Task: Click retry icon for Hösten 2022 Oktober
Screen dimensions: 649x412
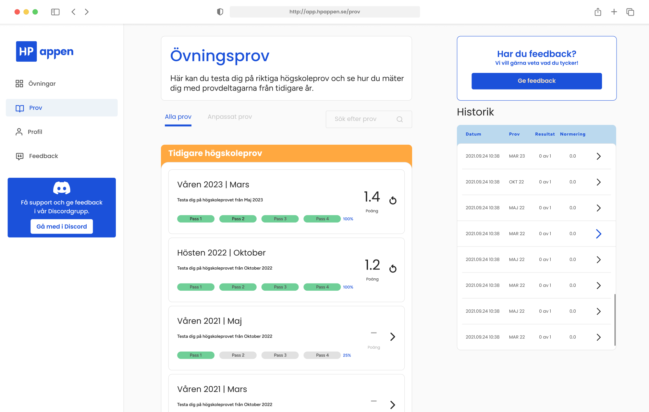Action: point(393,269)
